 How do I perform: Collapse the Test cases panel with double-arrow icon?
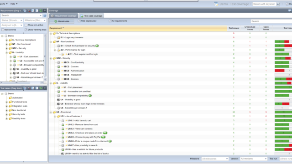click(45, 88)
